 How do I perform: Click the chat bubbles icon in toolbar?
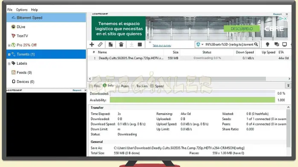277,44
